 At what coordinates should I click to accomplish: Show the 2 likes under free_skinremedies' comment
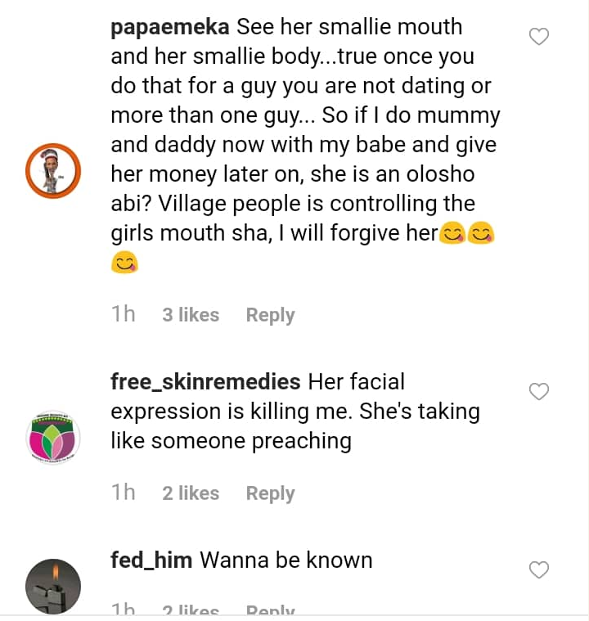pyautogui.click(x=191, y=493)
